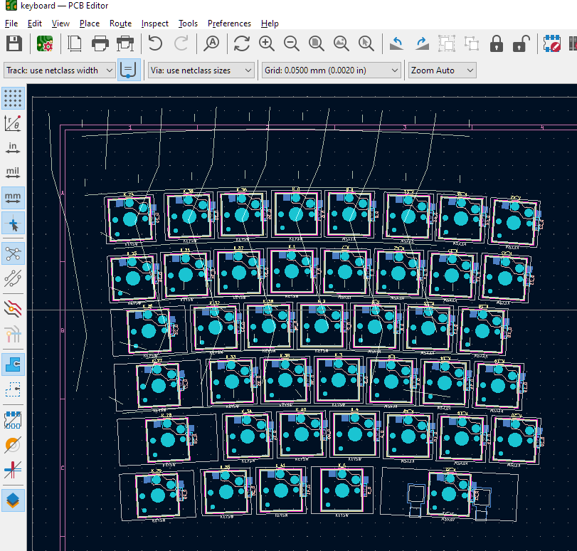Switch units to mils
Image resolution: width=577 pixels, height=551 pixels.
pos(14,173)
